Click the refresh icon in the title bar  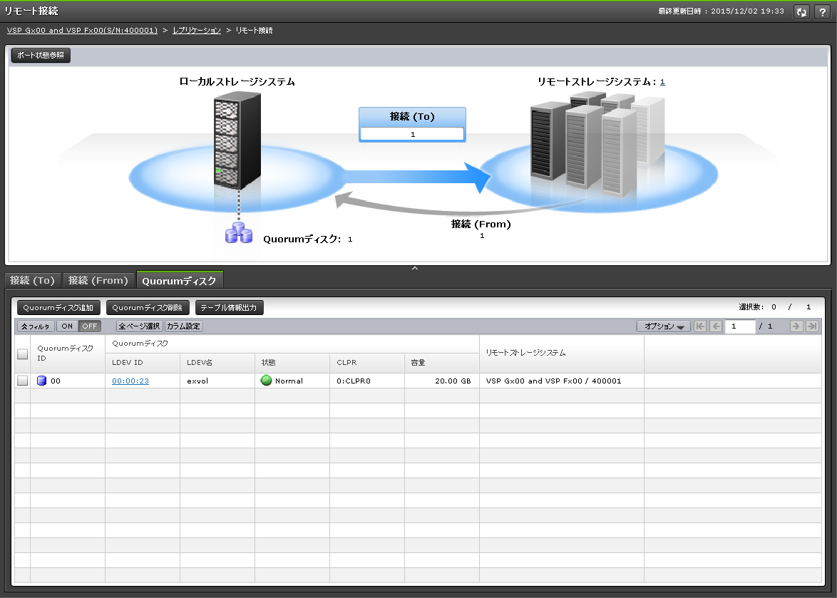tap(802, 11)
